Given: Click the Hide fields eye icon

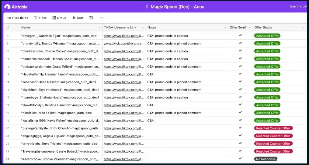Looking at the screenshot, I should 9,18.
